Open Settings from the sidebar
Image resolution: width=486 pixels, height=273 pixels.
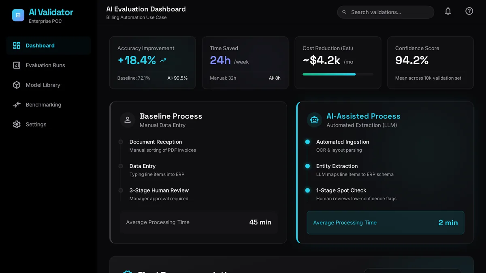[49, 125]
